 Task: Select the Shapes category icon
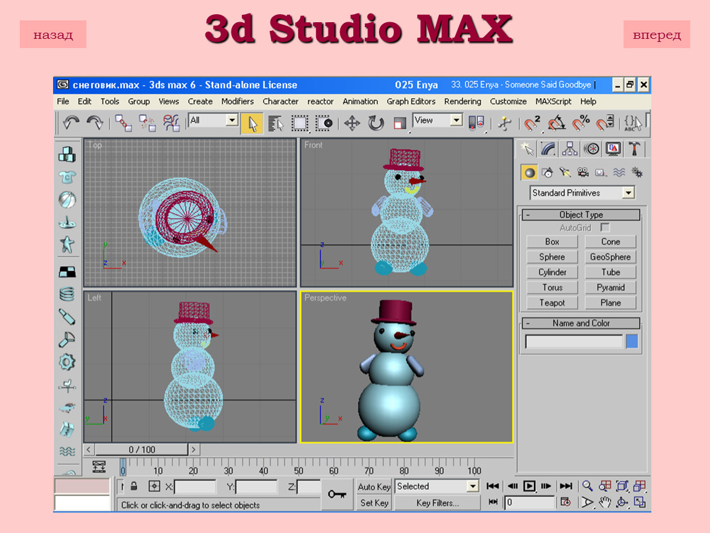tap(548, 172)
